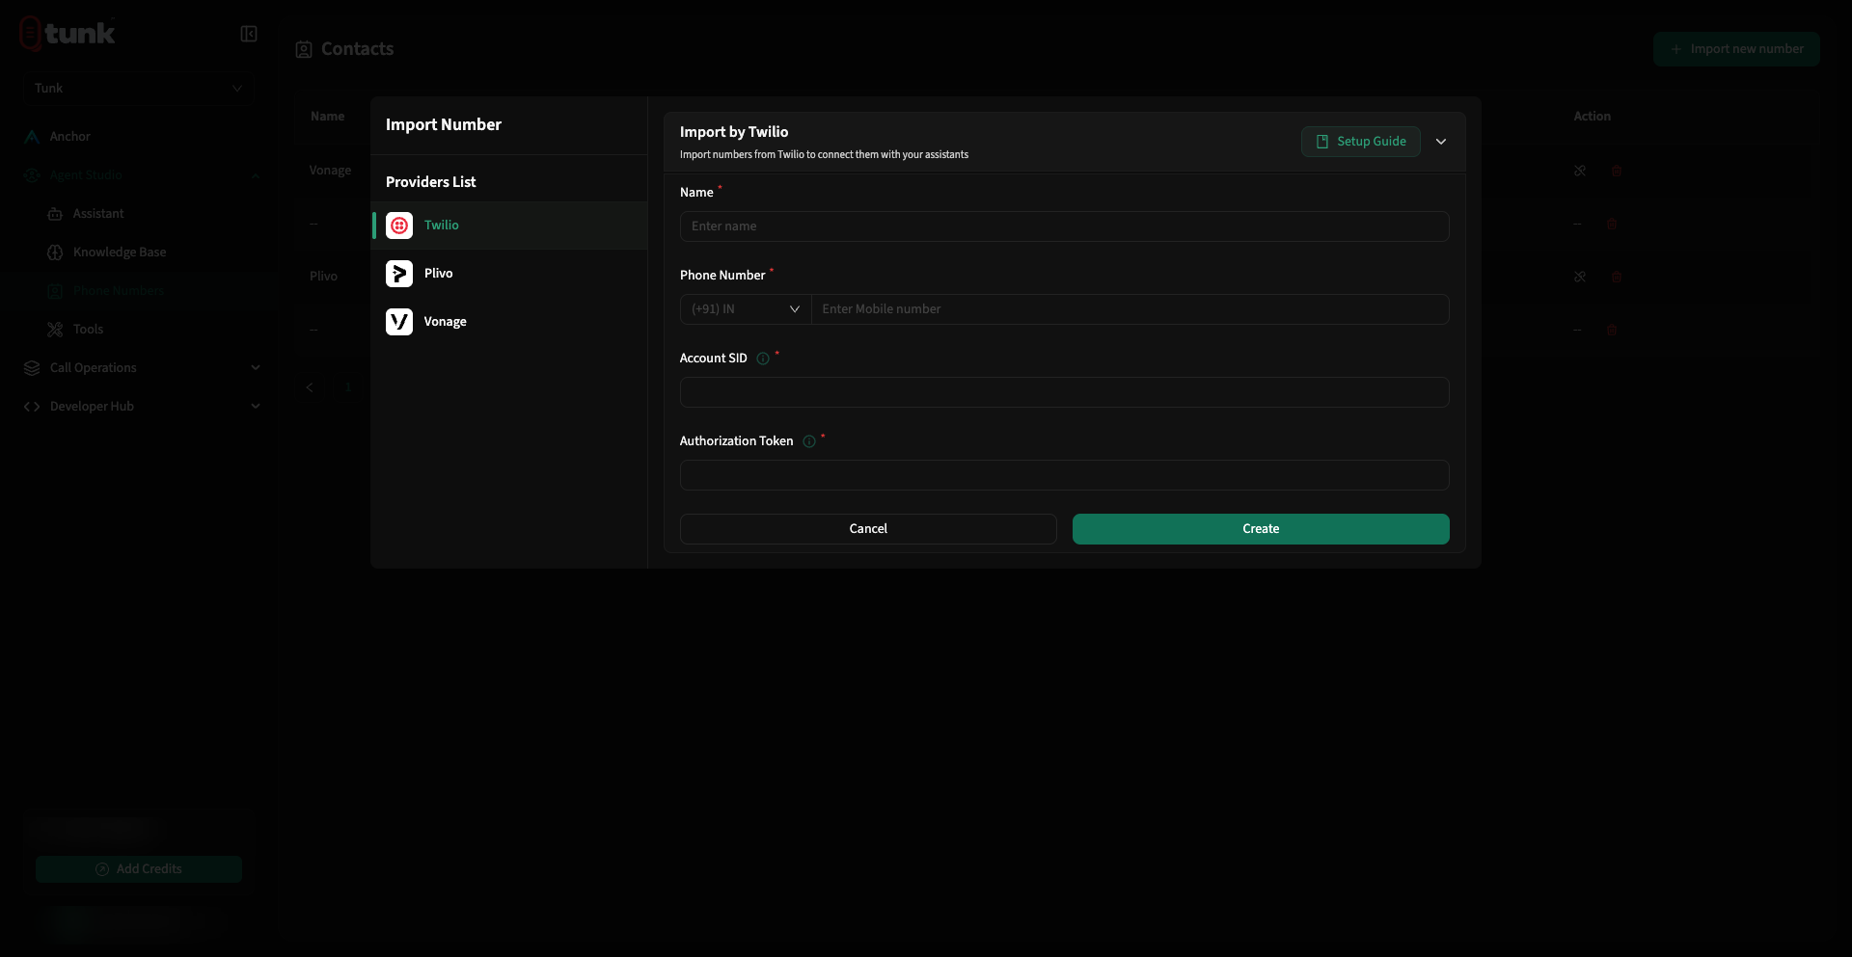Click the Twilio logo icon
1852x957 pixels.
[x=399, y=226]
